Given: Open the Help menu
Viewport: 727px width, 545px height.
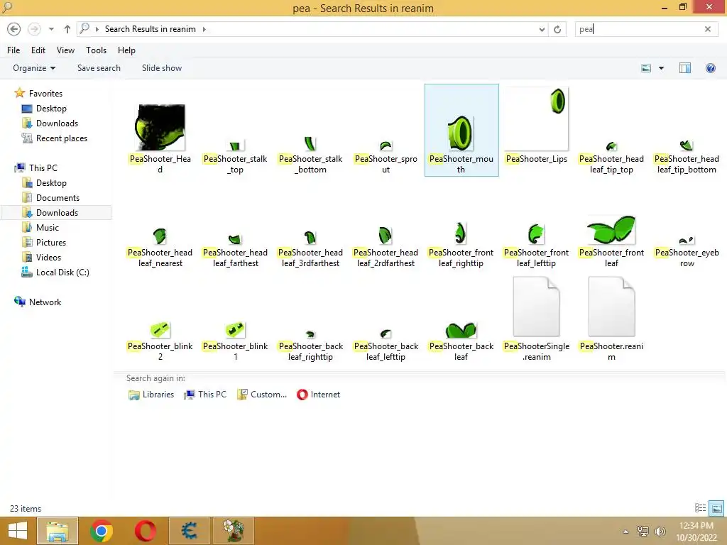Looking at the screenshot, I should click(x=126, y=50).
